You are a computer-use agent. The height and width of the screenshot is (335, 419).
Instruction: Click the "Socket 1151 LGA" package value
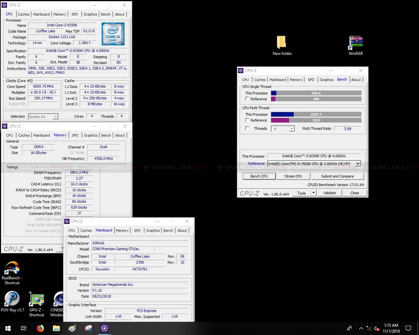[x=62, y=37]
